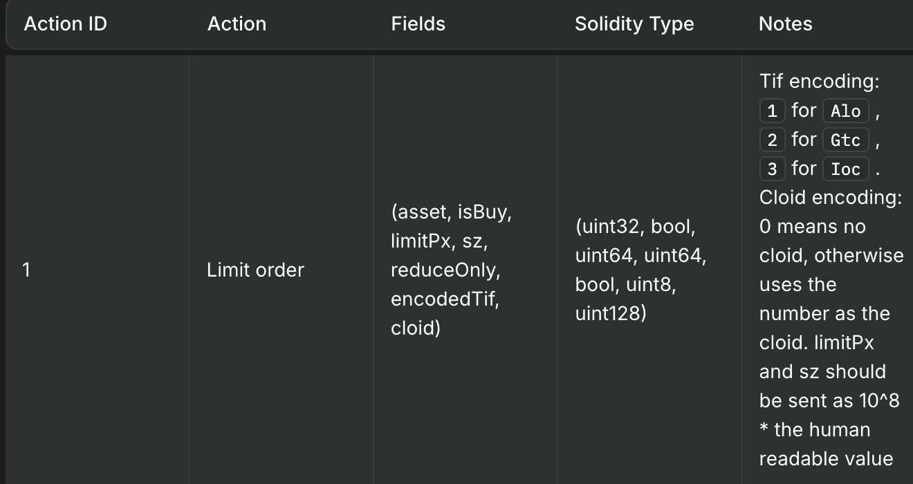913x484 pixels.
Task: Click the Ioc code badge
Action: pyautogui.click(x=845, y=169)
